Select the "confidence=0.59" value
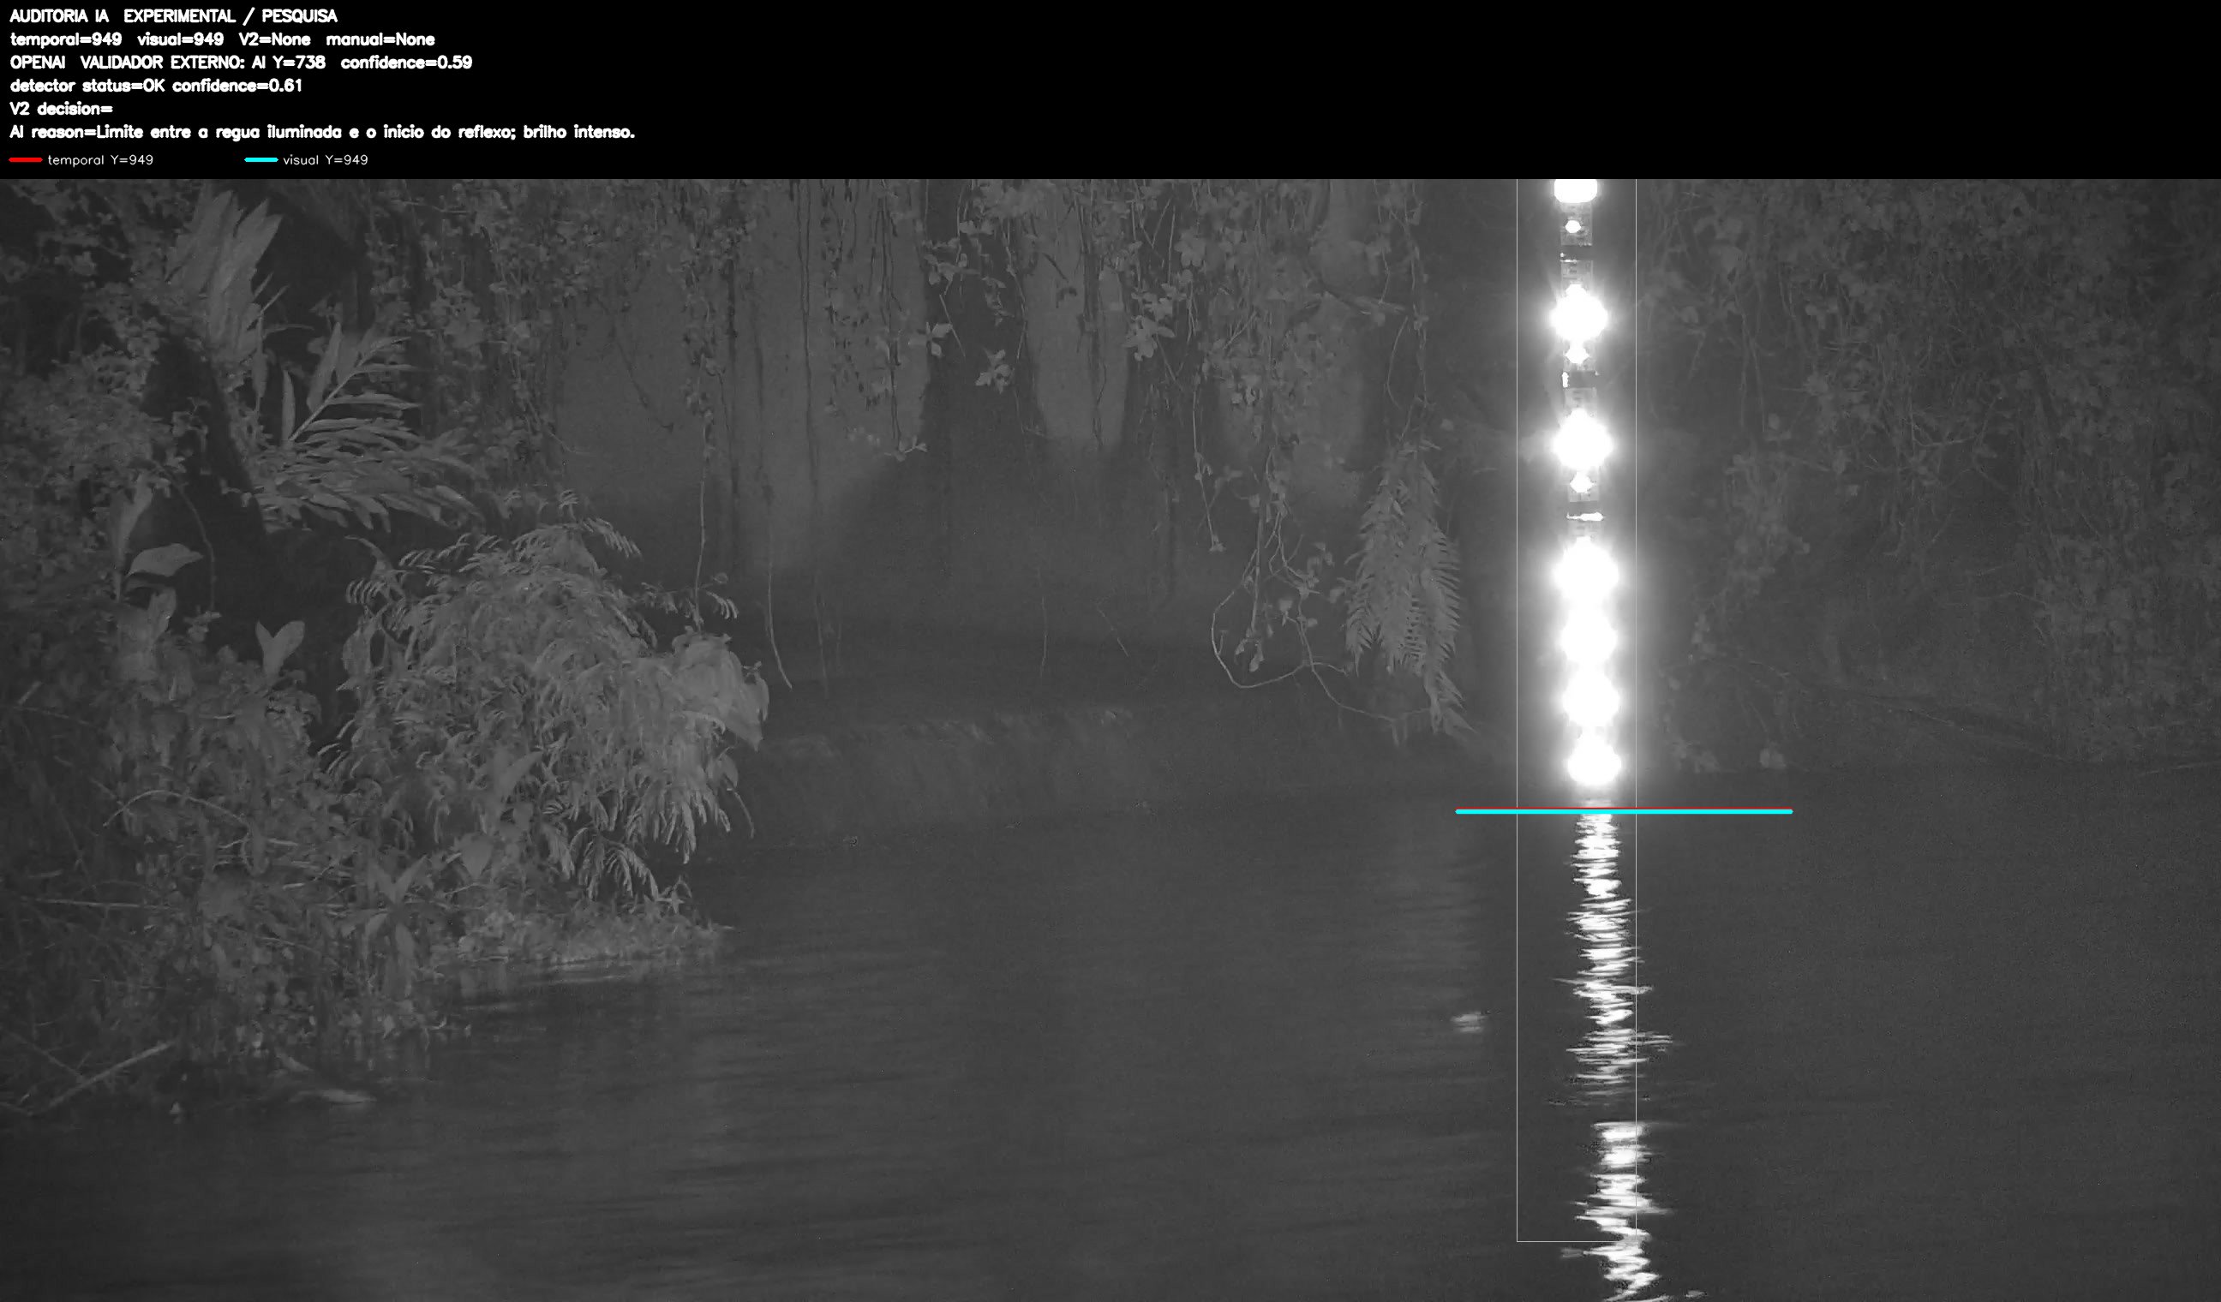Screen dimensions: 2221x1302 pyautogui.click(x=407, y=63)
